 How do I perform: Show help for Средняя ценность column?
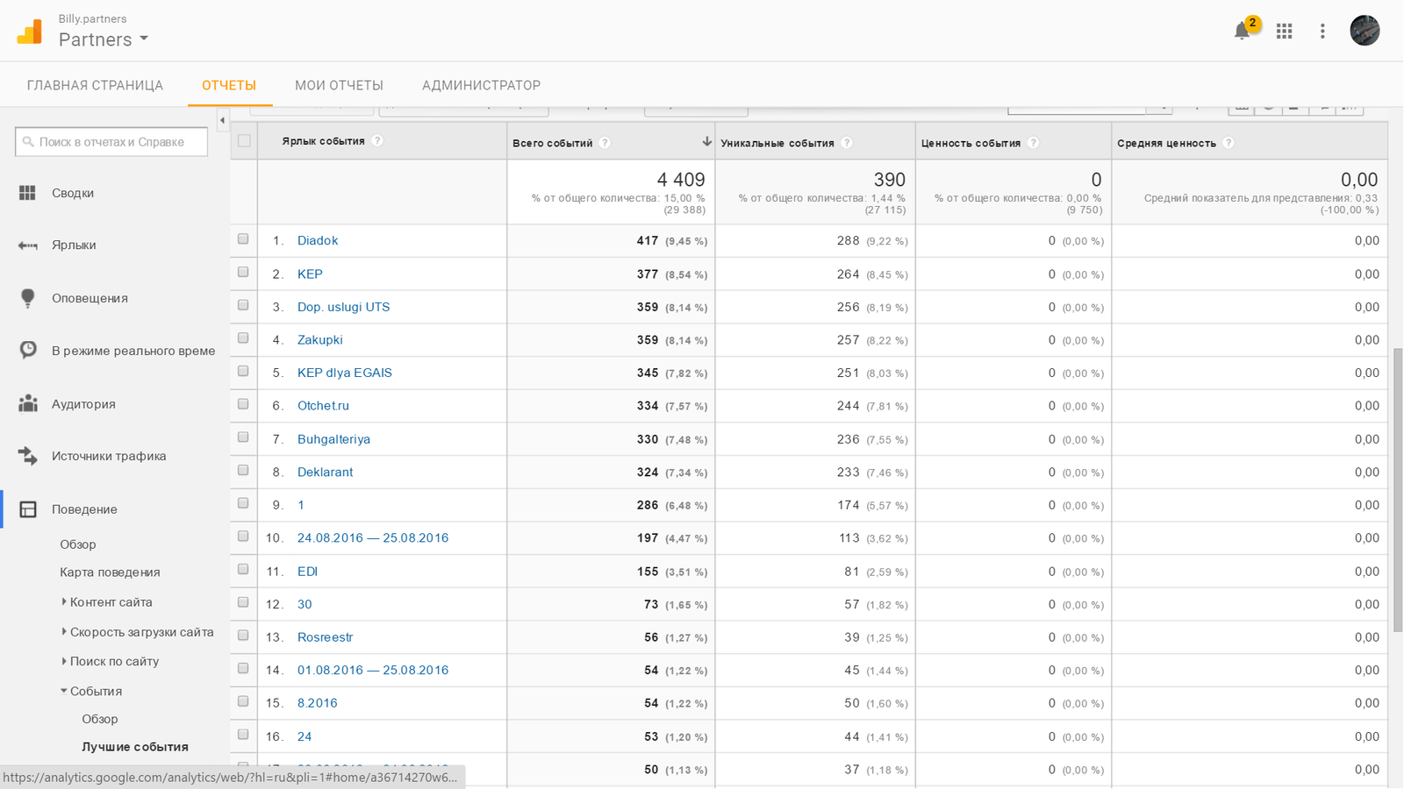click(x=1228, y=143)
